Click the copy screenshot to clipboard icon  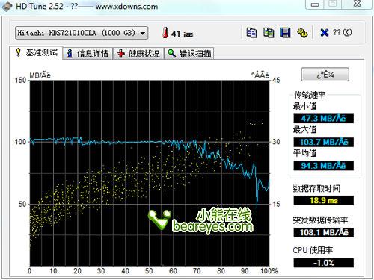click(269, 33)
